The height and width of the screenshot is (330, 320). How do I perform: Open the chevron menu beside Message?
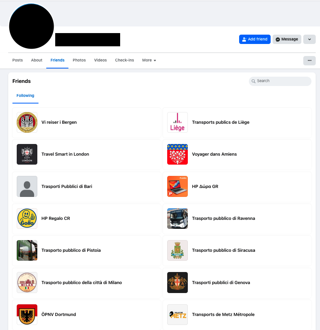click(309, 39)
